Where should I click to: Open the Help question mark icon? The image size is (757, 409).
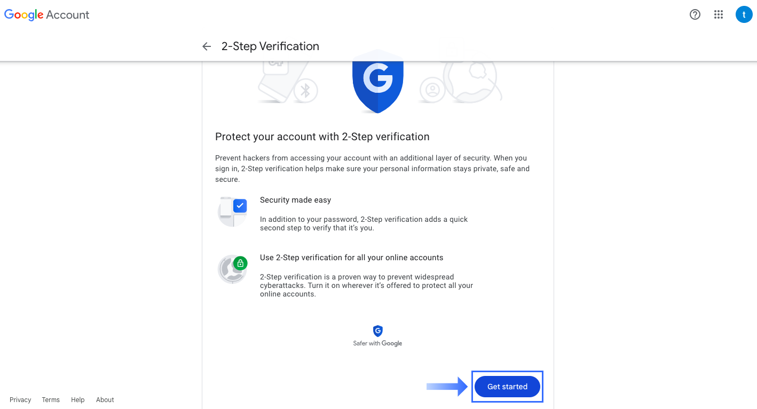pyautogui.click(x=695, y=14)
